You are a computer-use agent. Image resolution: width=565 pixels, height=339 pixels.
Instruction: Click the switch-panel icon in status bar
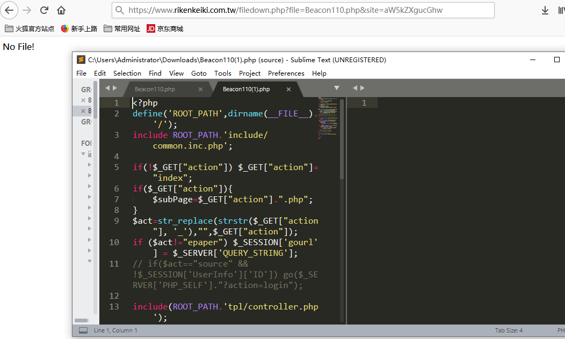click(x=83, y=330)
